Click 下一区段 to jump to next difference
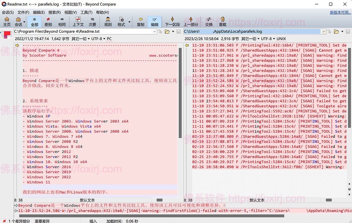Viewport: 352px width, 223px height. pyautogui.click(x=172, y=22)
